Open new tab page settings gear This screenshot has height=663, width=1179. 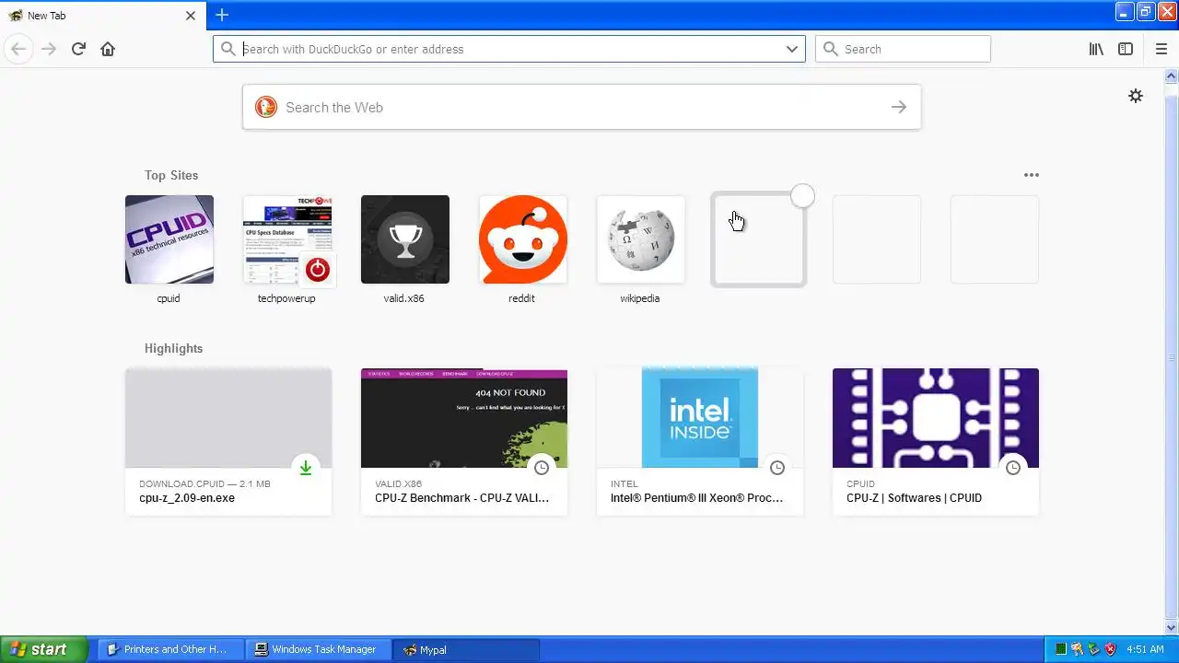pos(1136,96)
